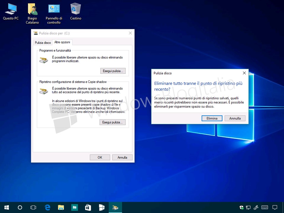
Task: Launch Microsoft Edge from the taskbar
Action: click(47, 207)
